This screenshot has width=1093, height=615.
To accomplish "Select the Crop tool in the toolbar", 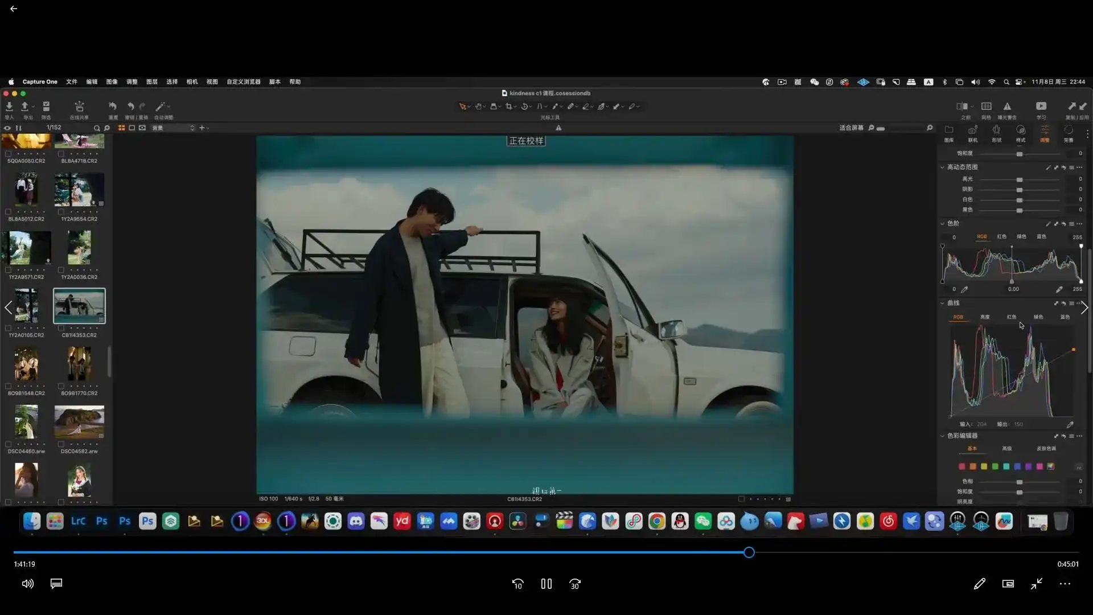I will 509,106.
